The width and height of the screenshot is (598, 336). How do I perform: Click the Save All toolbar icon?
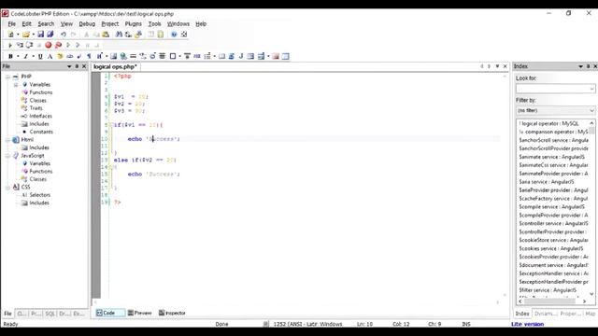coord(50,35)
